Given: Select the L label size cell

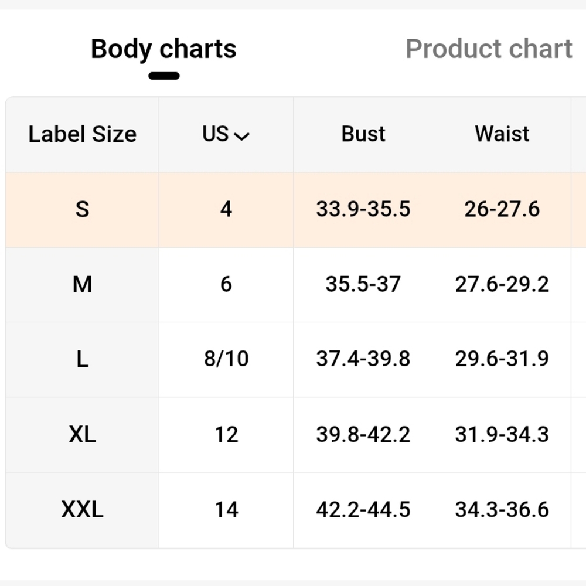Looking at the screenshot, I should (82, 360).
